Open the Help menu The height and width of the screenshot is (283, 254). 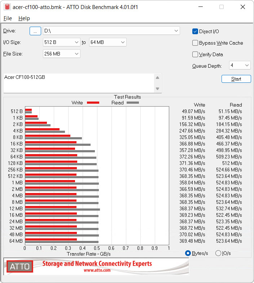(x=24, y=18)
